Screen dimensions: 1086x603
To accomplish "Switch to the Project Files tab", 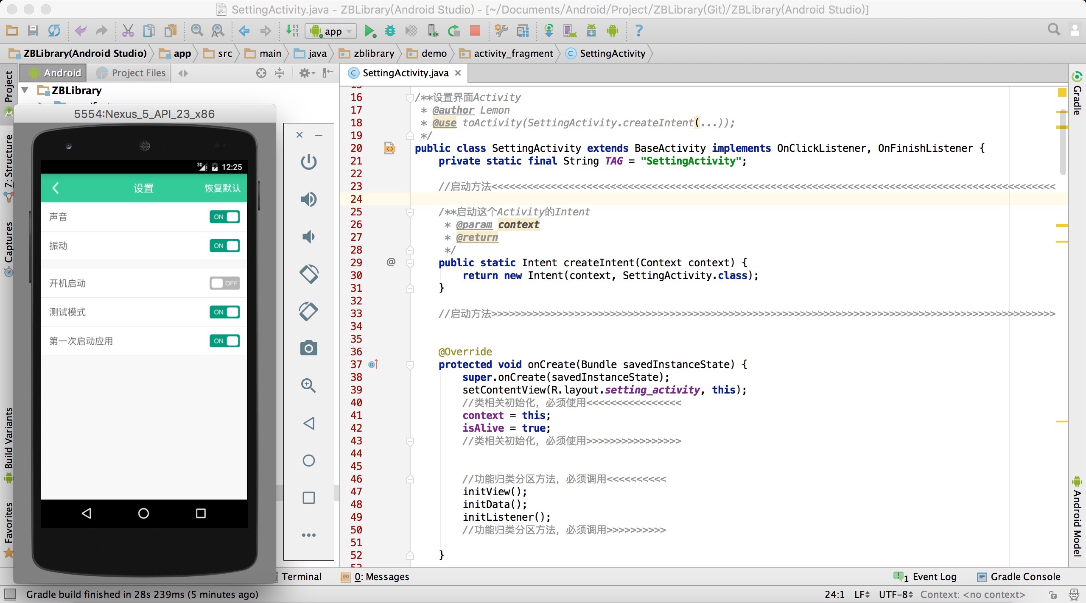I will click(131, 73).
